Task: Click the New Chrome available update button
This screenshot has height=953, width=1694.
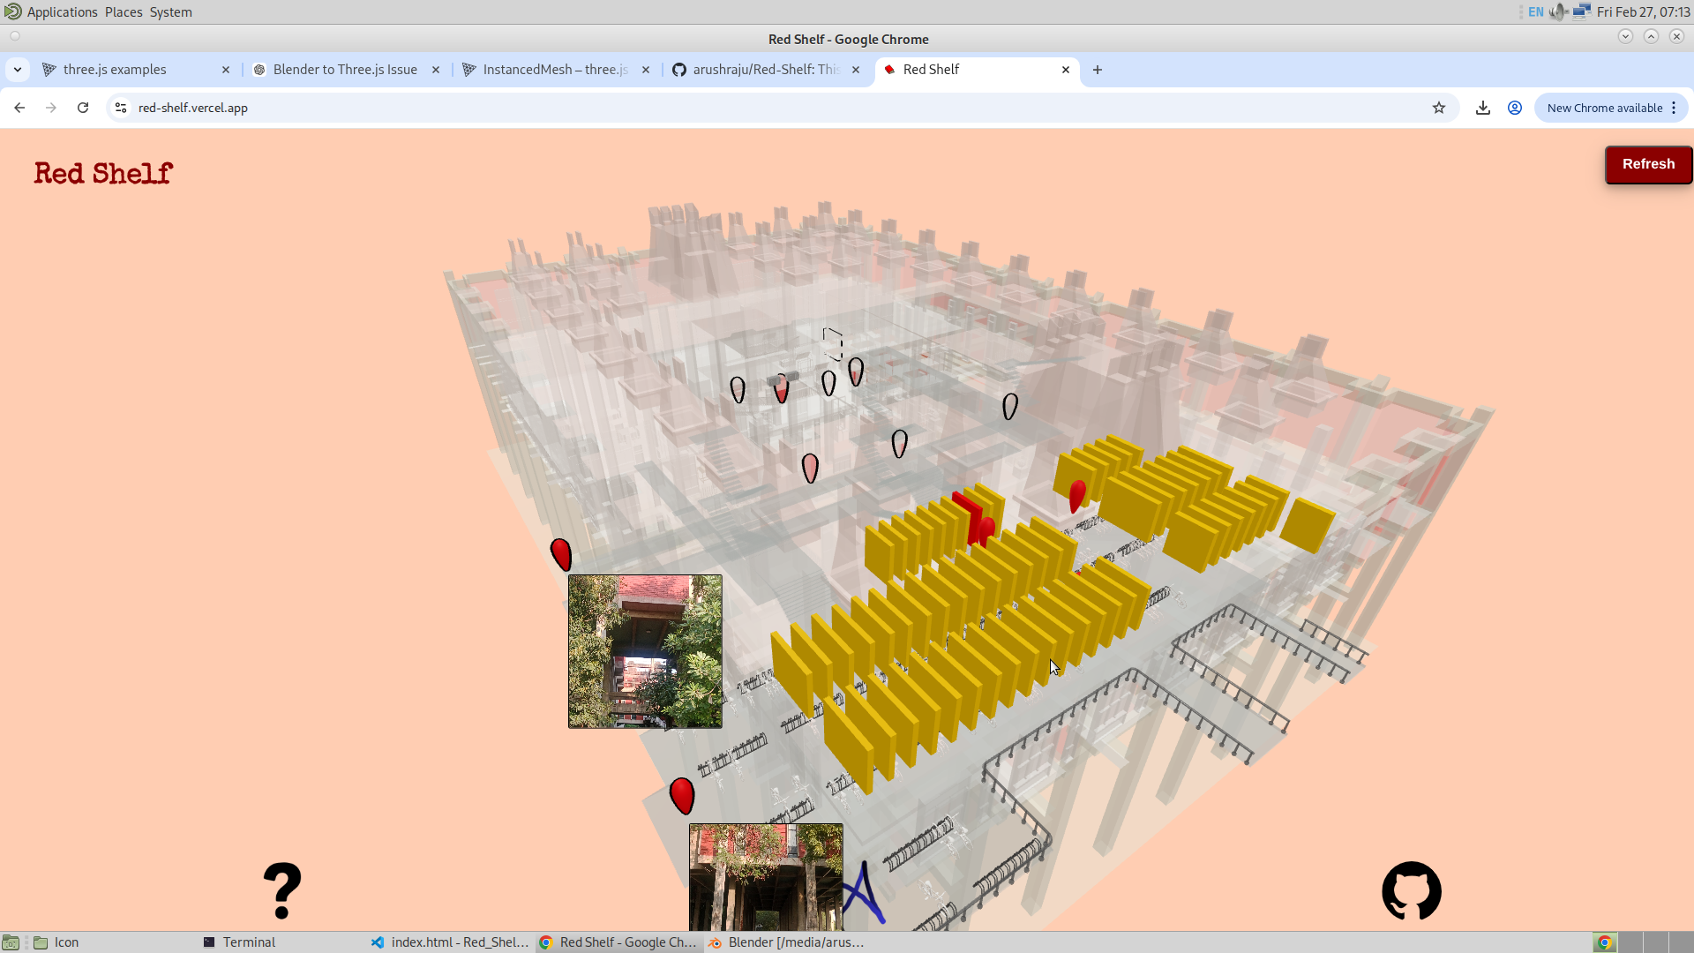Action: (1604, 108)
